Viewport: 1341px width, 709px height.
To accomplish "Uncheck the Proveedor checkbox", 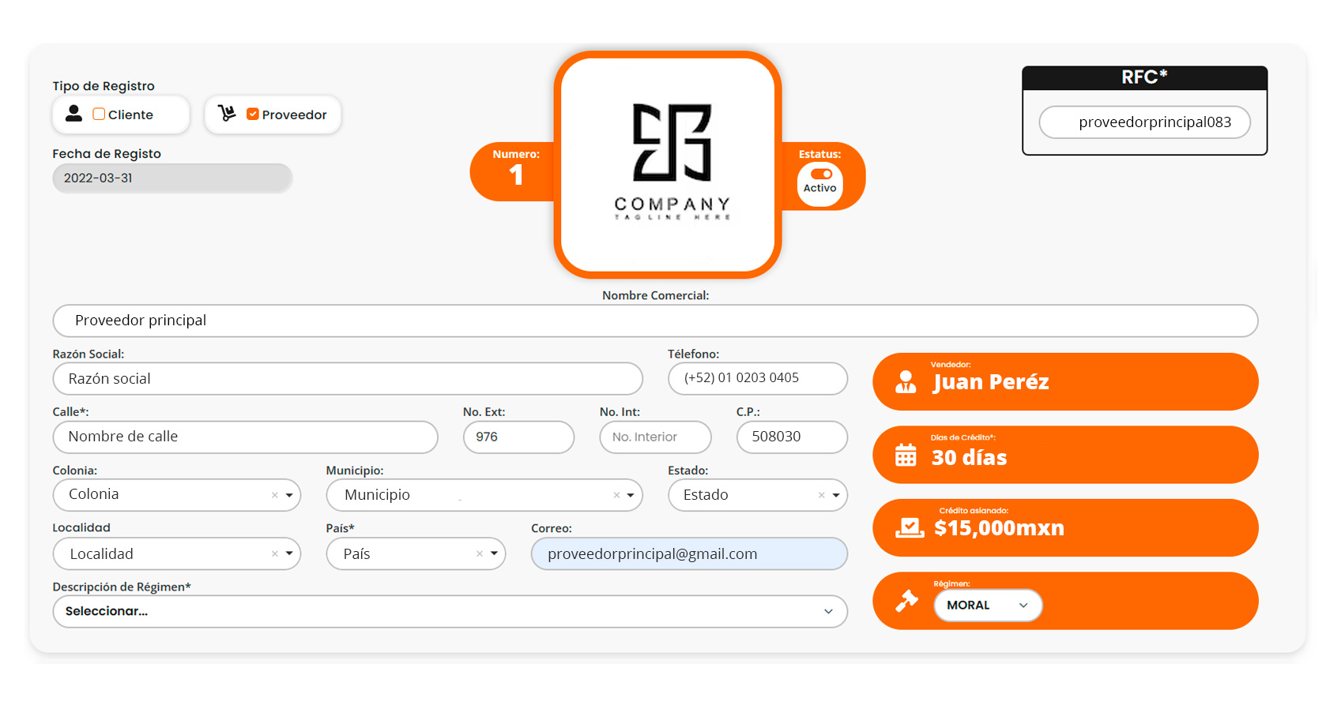I will [x=253, y=114].
